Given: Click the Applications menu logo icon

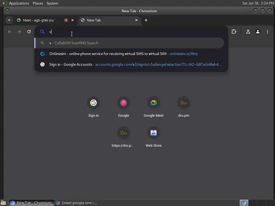Looking at the screenshot, I should tap(5, 3).
